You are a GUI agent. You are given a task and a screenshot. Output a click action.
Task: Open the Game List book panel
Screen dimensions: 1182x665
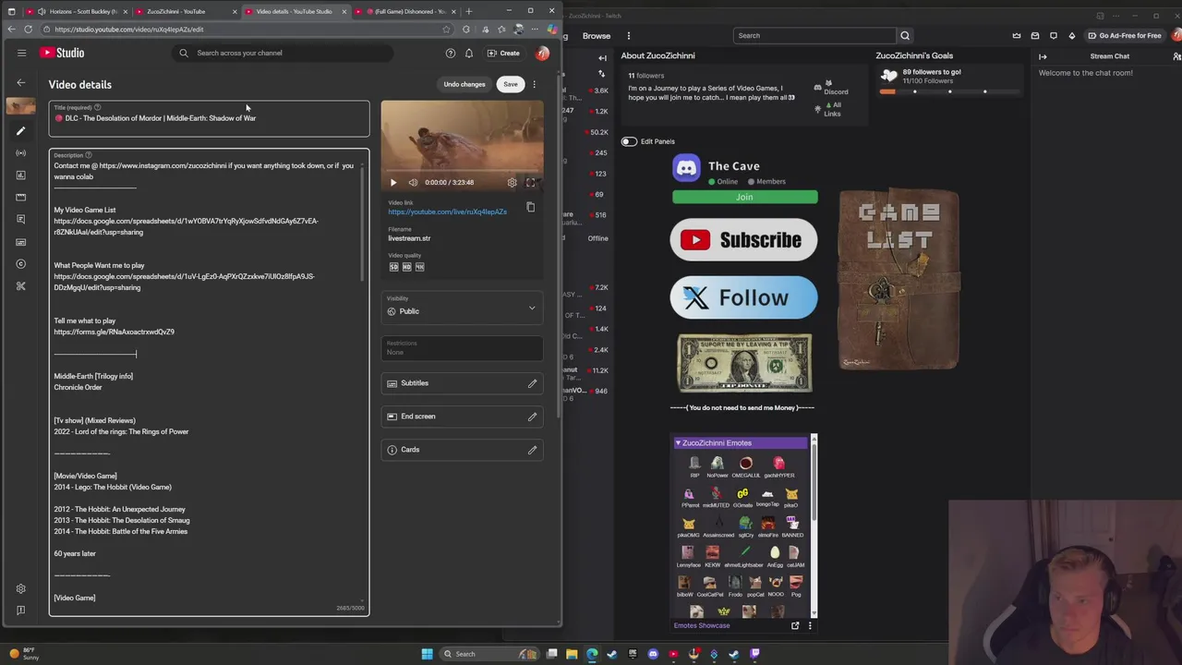(x=899, y=279)
